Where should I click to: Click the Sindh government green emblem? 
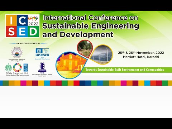click(x=8, y=68)
